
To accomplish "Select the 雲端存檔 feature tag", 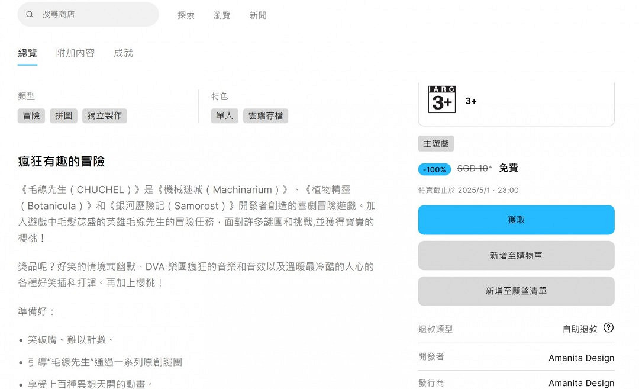I will coord(265,115).
